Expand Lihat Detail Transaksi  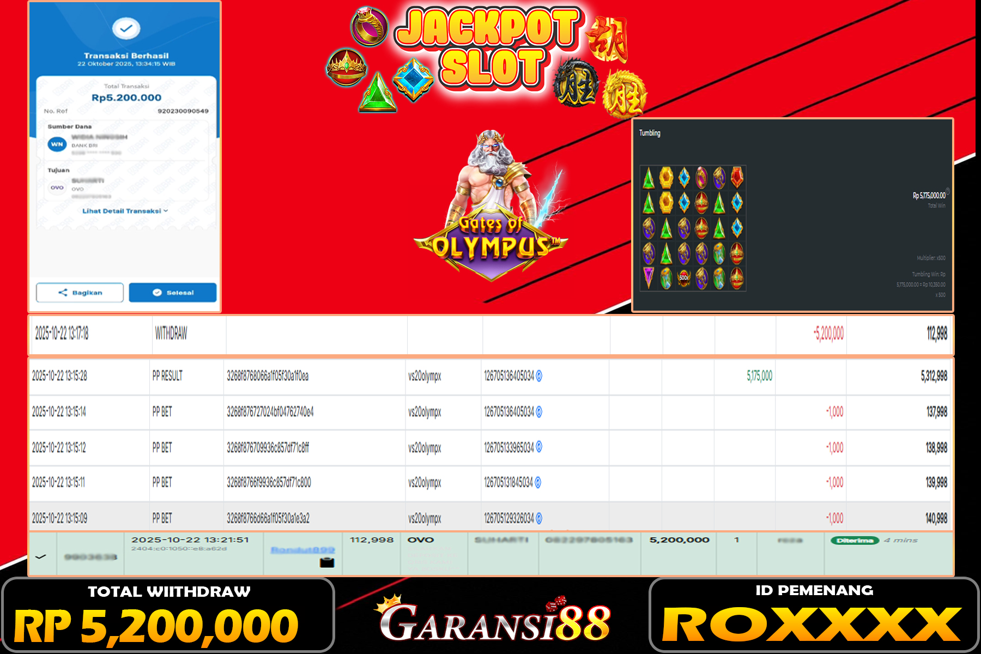pyautogui.click(x=125, y=211)
